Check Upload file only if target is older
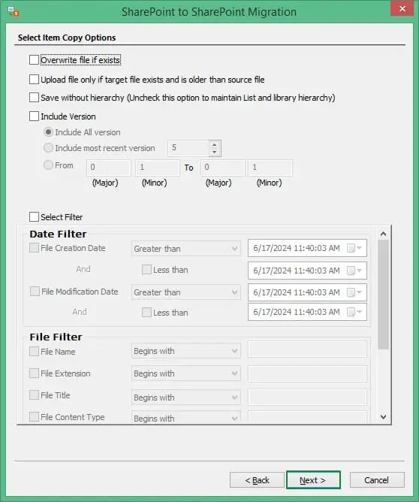 (34, 80)
